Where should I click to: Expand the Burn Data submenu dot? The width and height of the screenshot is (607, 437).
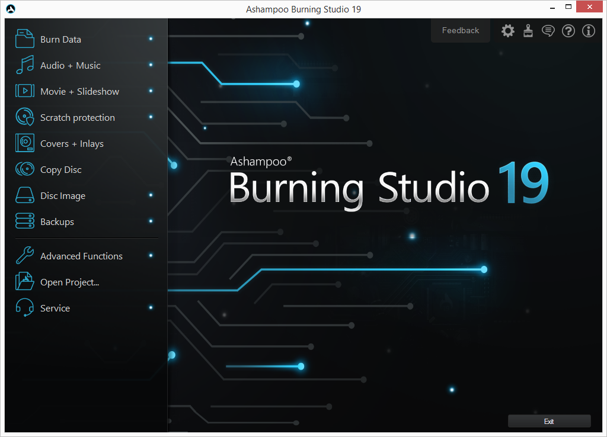pos(151,38)
